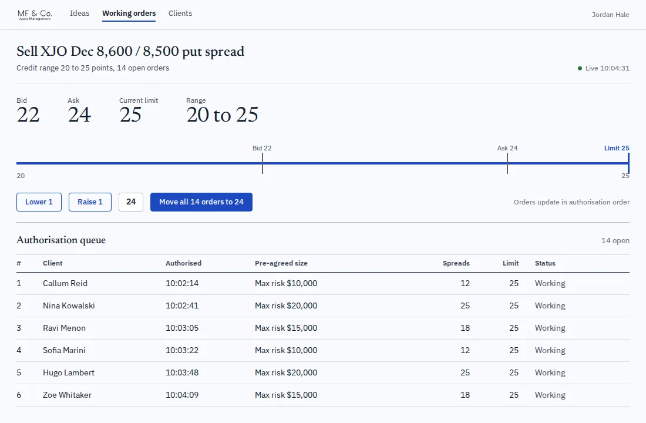Image resolution: width=646 pixels, height=423 pixels.
Task: Click Callum Reid's Max risk $10,000 cell
Action: 286,284
